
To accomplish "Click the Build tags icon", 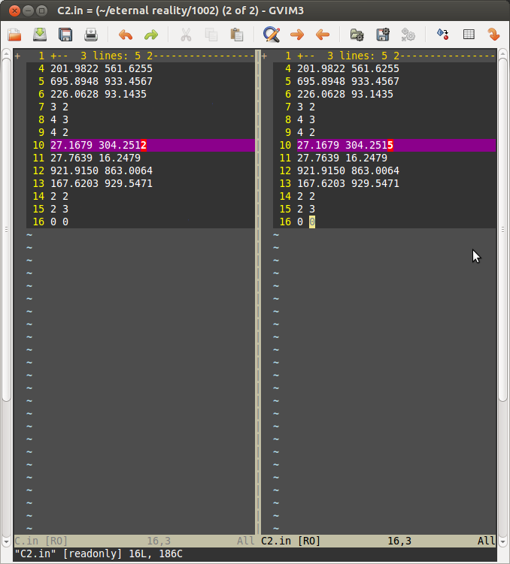I will [x=442, y=35].
